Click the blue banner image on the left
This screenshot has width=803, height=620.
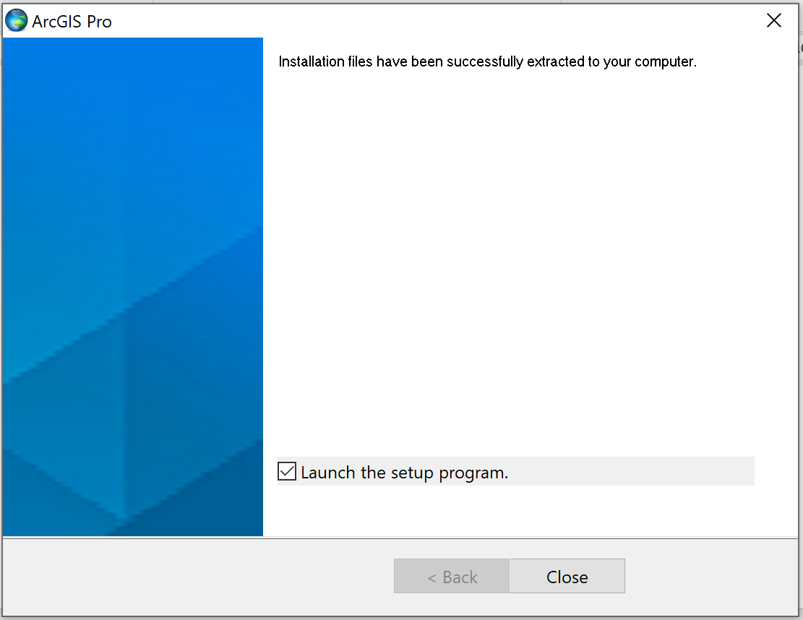coord(133,287)
